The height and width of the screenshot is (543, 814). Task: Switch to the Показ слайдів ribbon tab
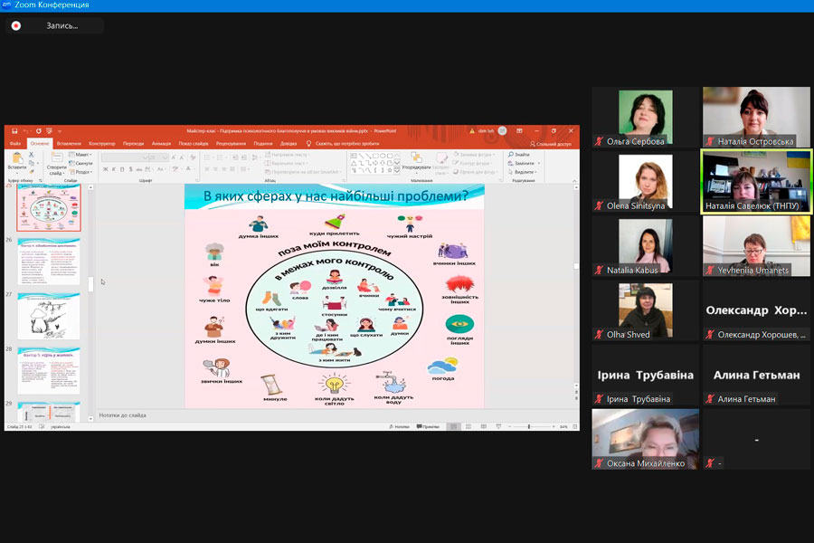click(x=194, y=143)
